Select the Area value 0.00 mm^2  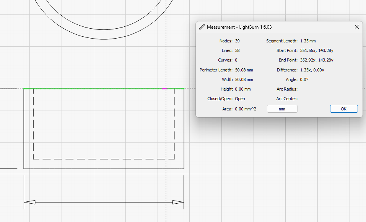coord(246,109)
